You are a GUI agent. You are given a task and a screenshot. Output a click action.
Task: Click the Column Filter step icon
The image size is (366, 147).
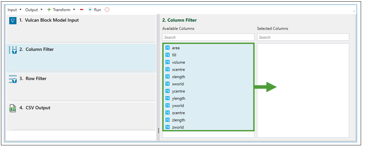[x=13, y=50]
